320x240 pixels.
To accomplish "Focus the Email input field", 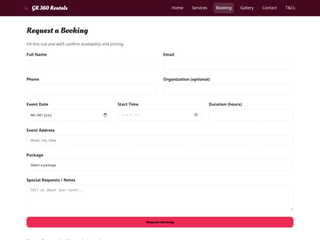I will click(228, 65).
